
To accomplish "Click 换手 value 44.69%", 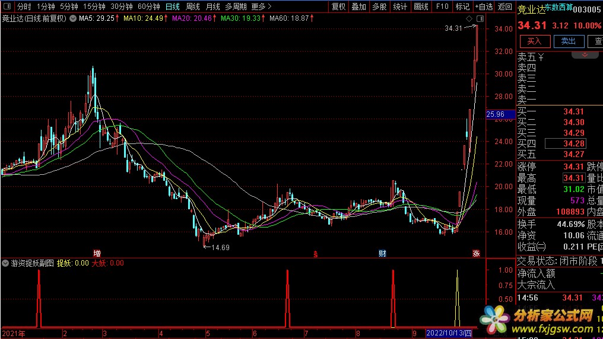I will pos(570,224).
